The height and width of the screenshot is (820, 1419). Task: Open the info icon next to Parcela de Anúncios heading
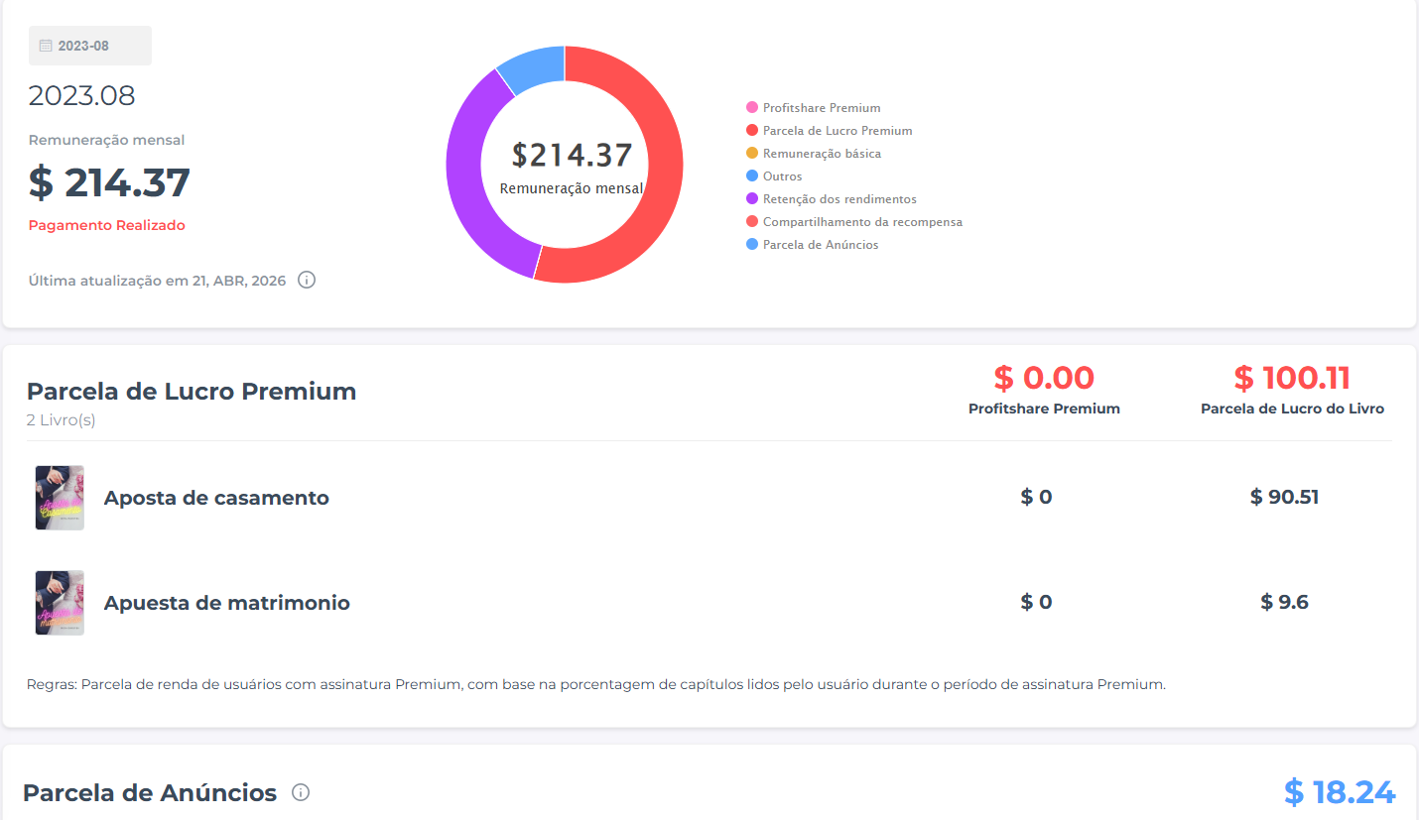(x=301, y=792)
